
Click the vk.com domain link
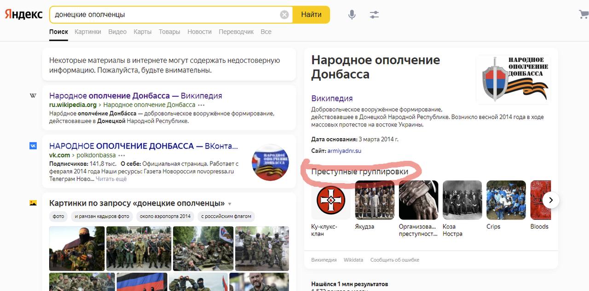tap(60, 155)
